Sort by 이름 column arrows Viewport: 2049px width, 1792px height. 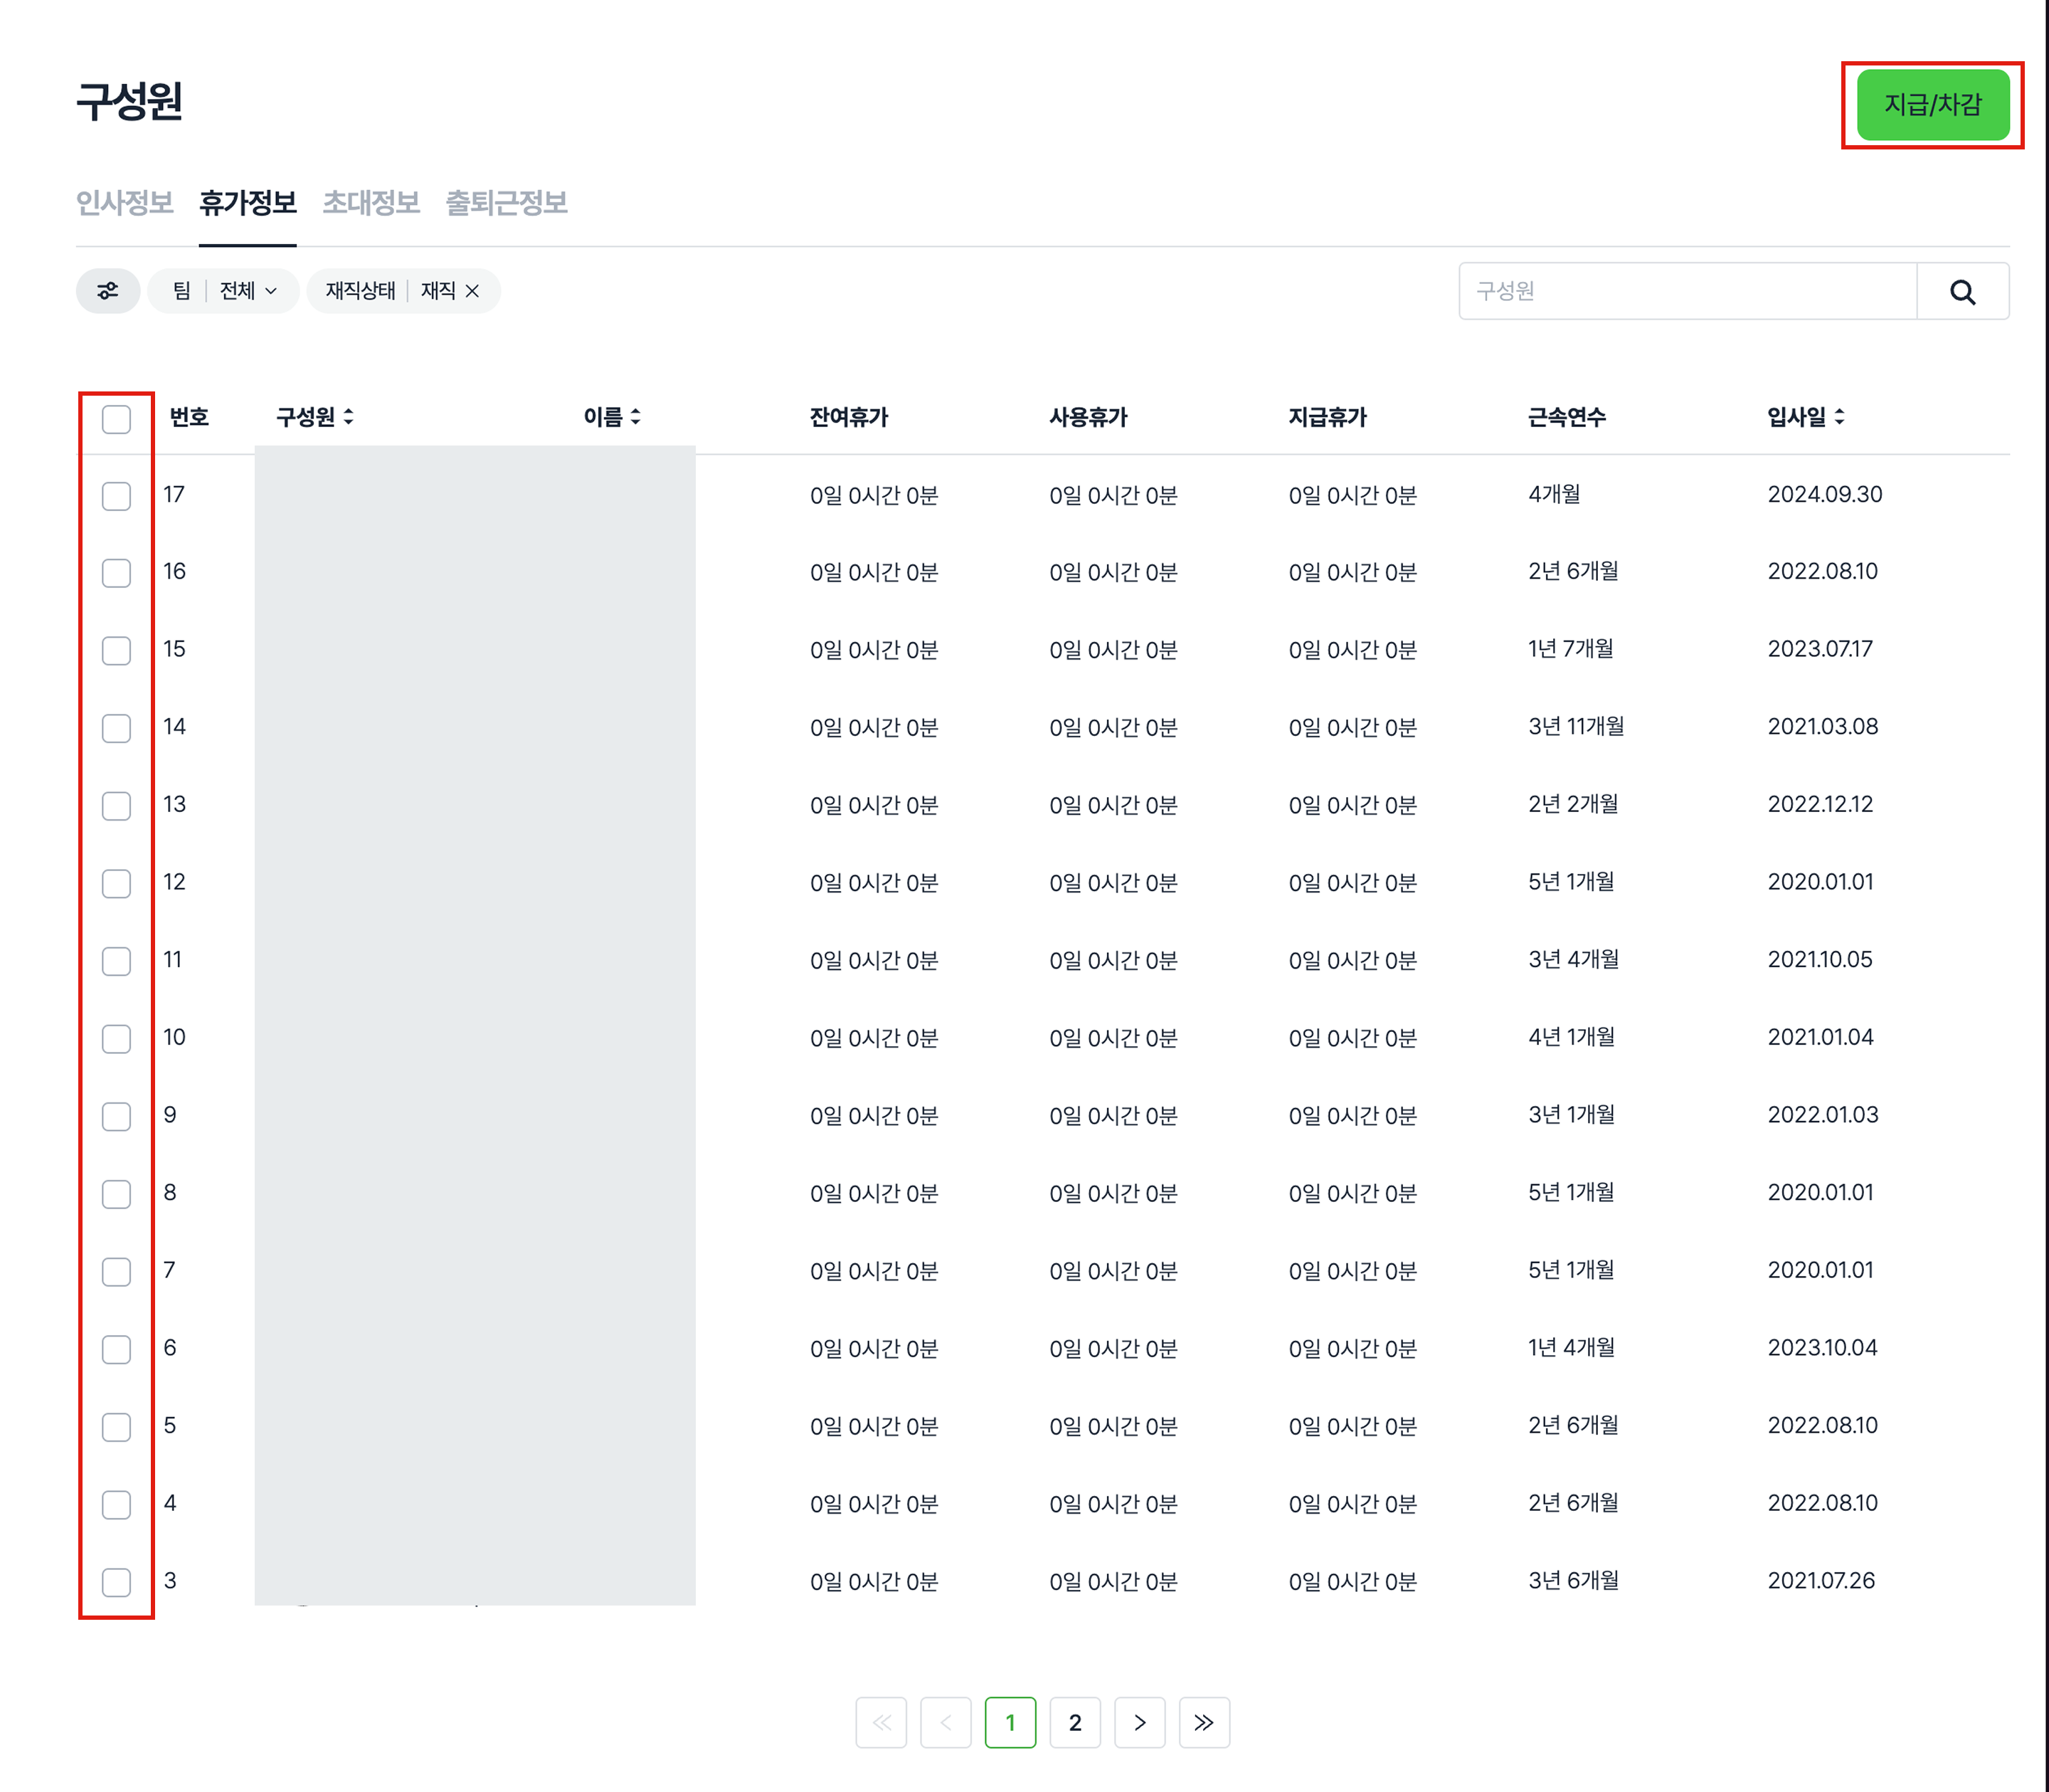pyautogui.click(x=636, y=417)
